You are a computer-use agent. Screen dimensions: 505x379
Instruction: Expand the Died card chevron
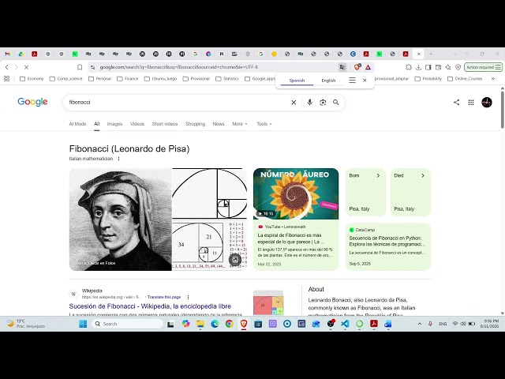(423, 175)
